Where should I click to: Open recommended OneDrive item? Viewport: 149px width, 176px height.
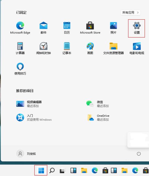click(x=98, y=118)
